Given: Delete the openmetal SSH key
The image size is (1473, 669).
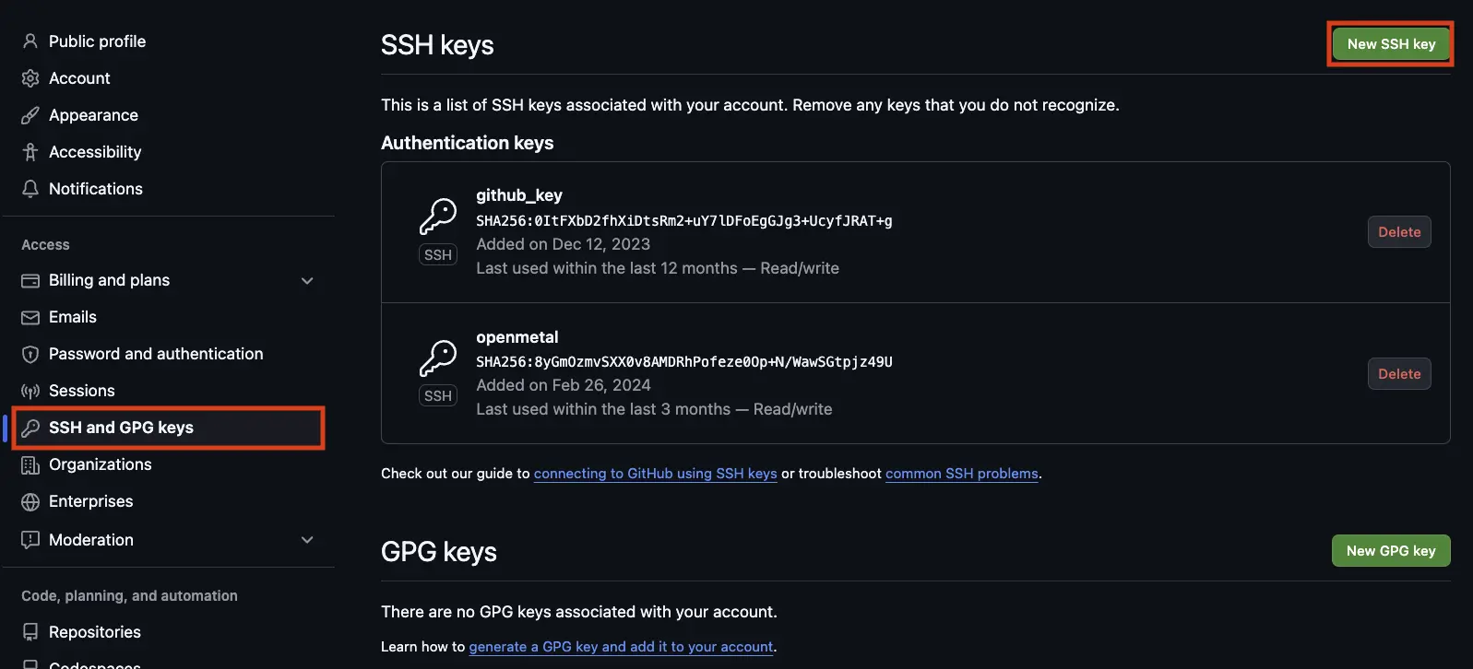Looking at the screenshot, I should [x=1399, y=373].
